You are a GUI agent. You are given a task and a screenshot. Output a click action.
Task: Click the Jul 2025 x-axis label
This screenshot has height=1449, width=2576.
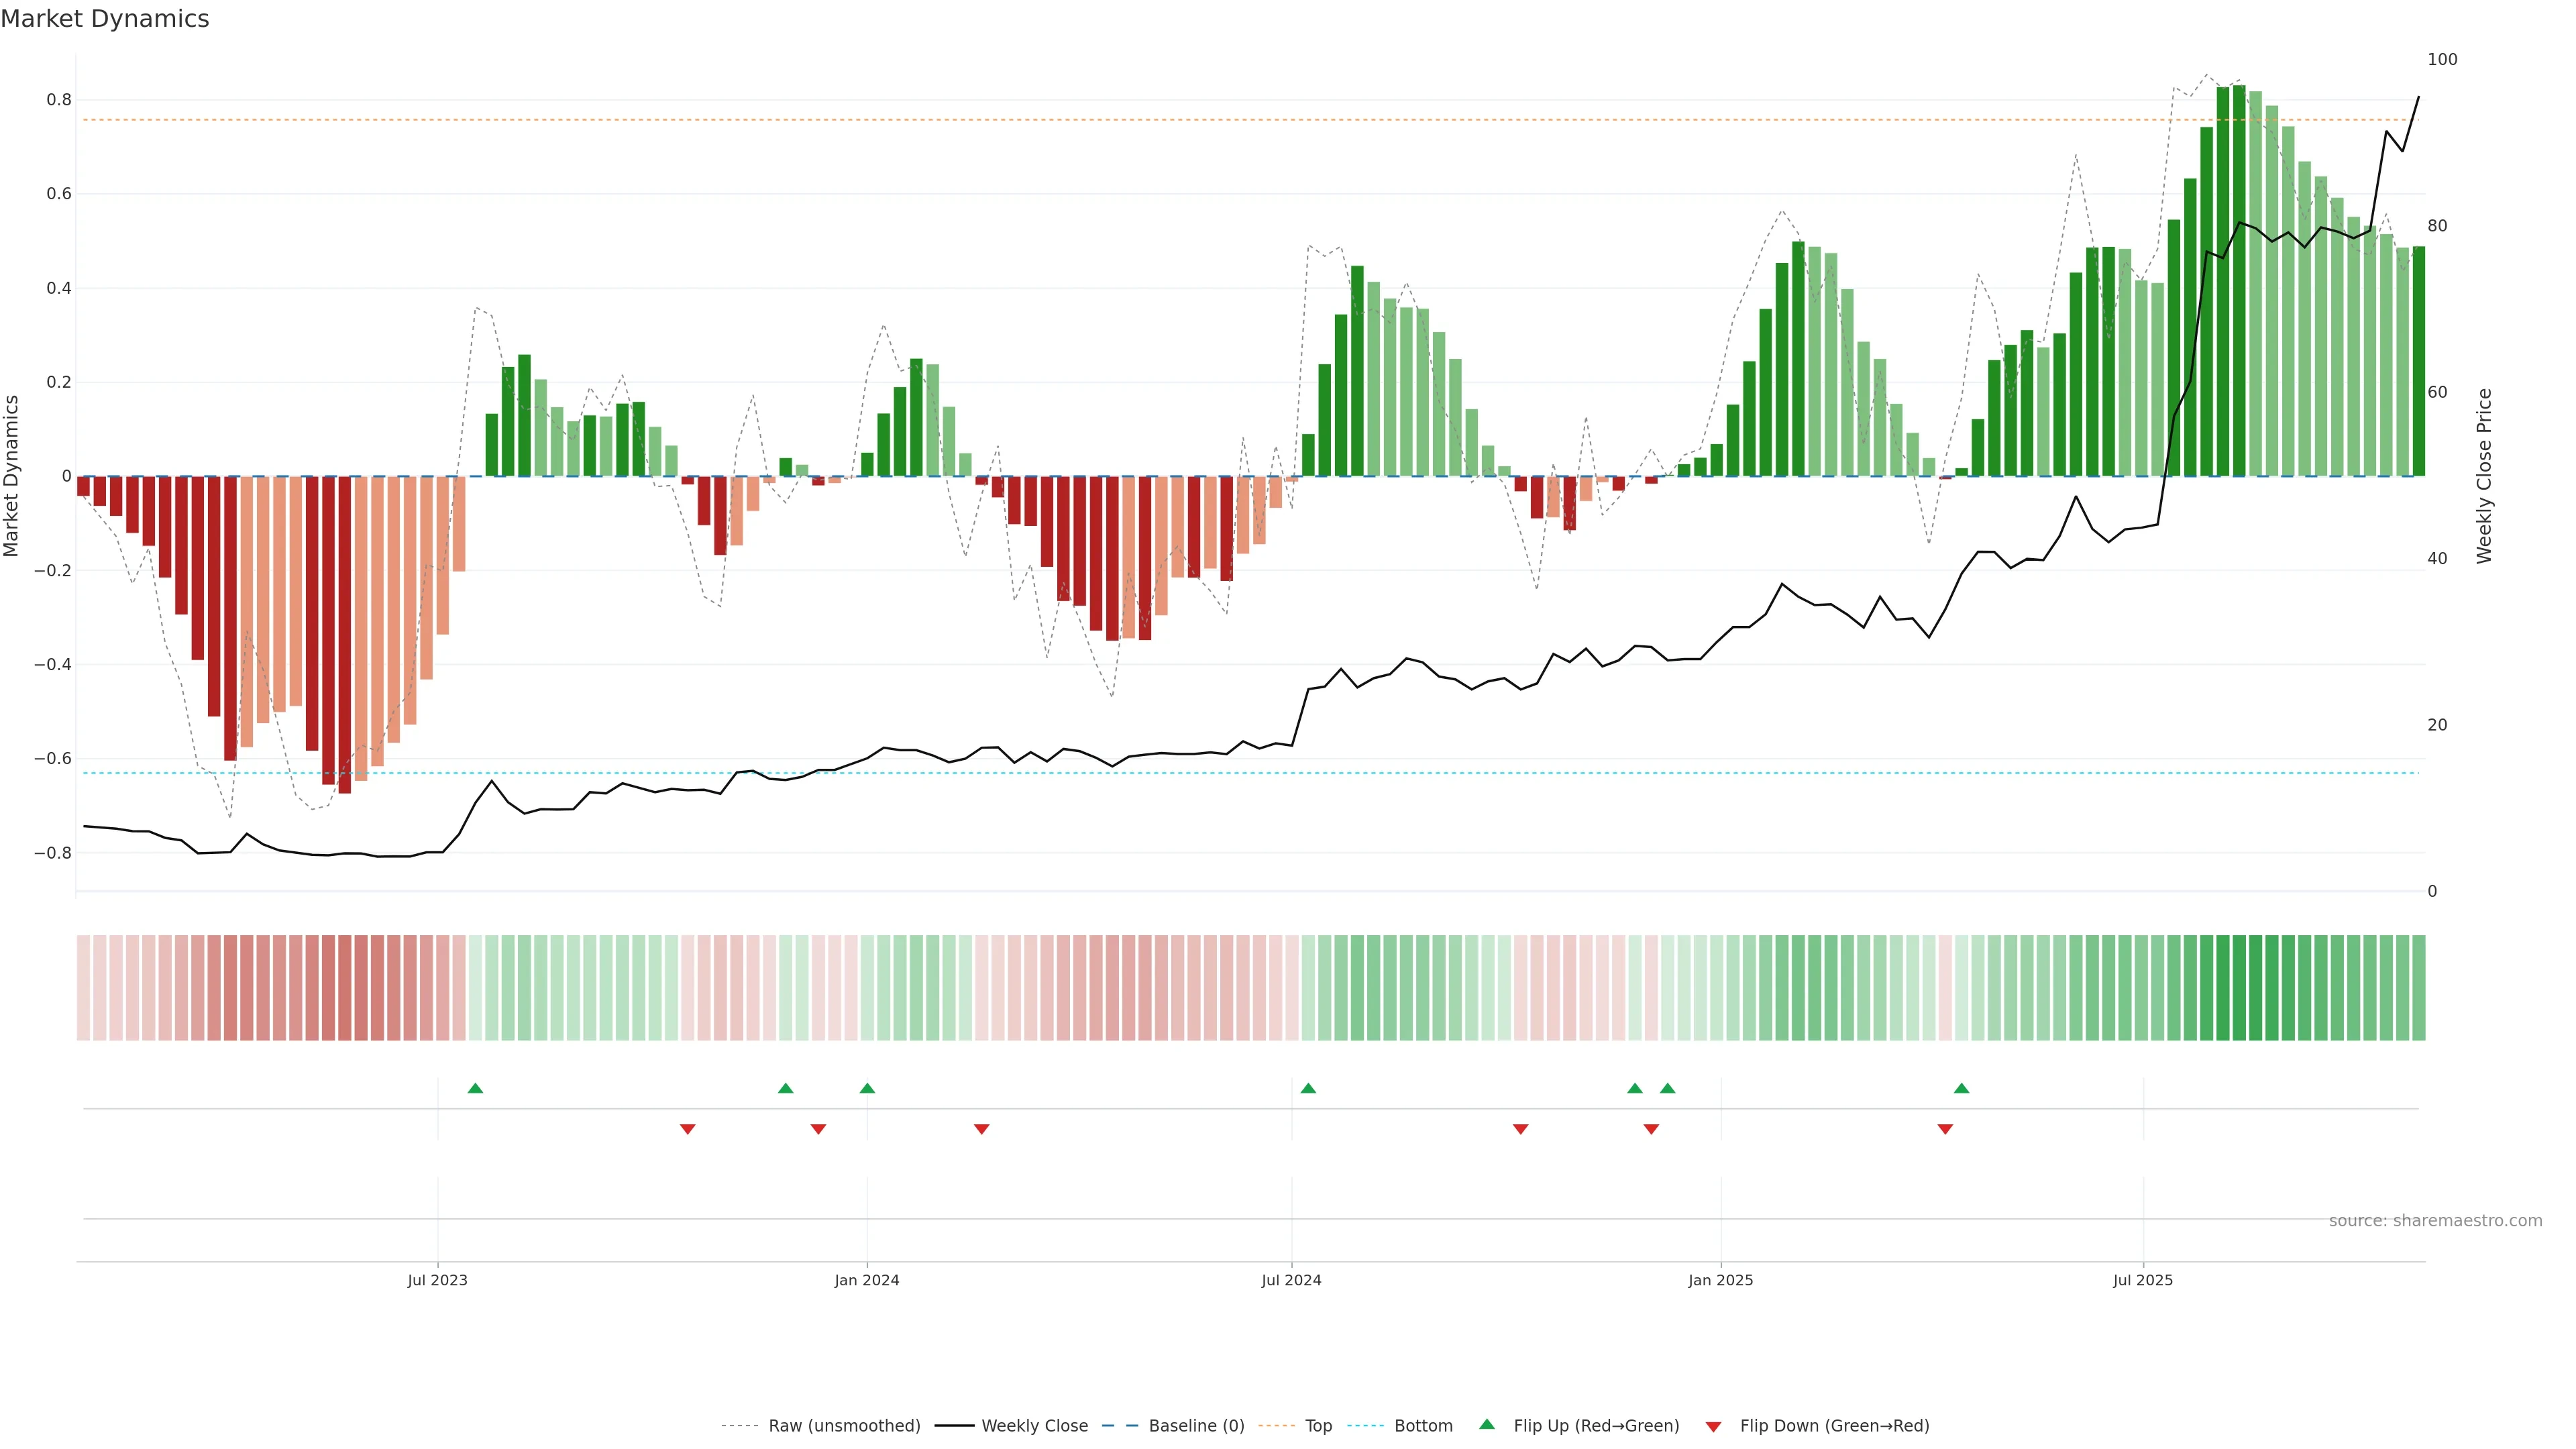pyautogui.click(x=2143, y=1280)
